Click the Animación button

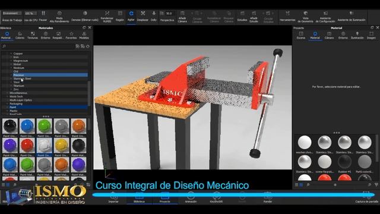click(x=191, y=197)
